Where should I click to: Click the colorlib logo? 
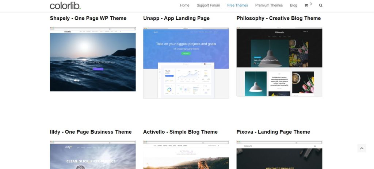click(65, 5)
